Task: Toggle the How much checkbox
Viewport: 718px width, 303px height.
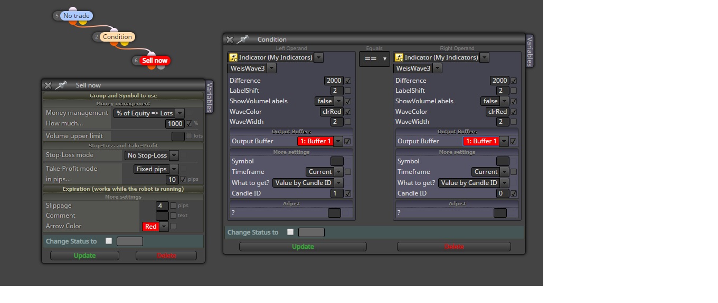Action: point(190,124)
